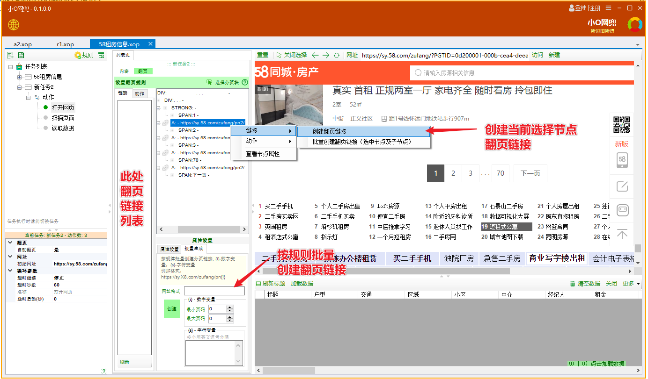Viewport: 648px width, 379px height.
Task: Select the SPAN:下一页 tree node
Action: point(194,175)
